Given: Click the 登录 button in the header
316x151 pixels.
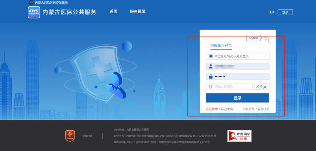Looking at the screenshot, I should coord(285,12).
